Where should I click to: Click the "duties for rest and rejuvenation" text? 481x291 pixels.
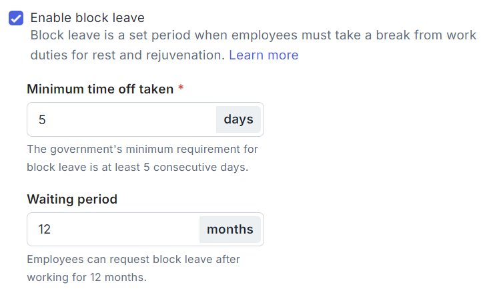127,55
